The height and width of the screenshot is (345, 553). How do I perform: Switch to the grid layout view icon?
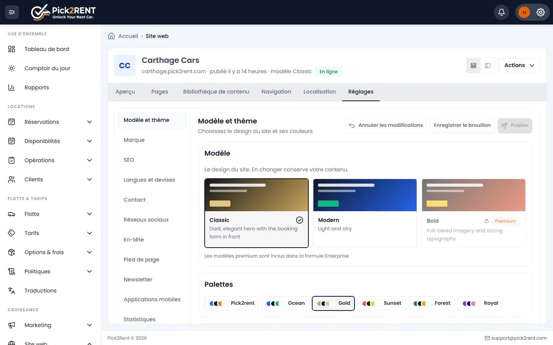(x=474, y=66)
